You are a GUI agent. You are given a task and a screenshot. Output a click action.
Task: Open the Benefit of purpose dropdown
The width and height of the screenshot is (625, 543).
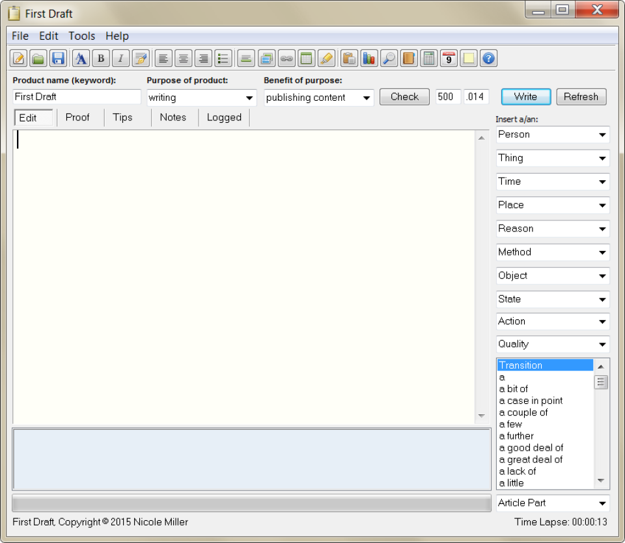(367, 98)
